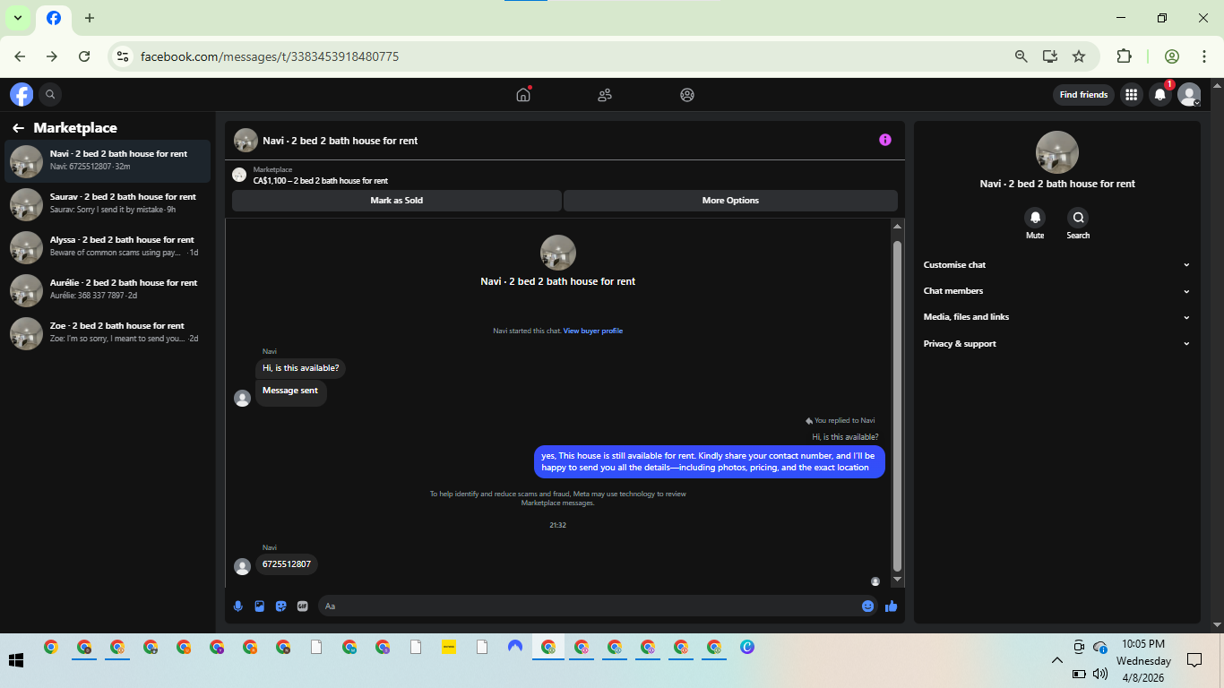Open the account profile picture menu
Screen dimensions: 1224x688
tap(1189, 94)
